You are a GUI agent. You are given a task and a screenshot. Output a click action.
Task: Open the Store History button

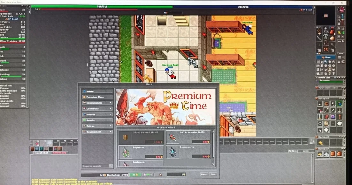[x=204, y=174]
